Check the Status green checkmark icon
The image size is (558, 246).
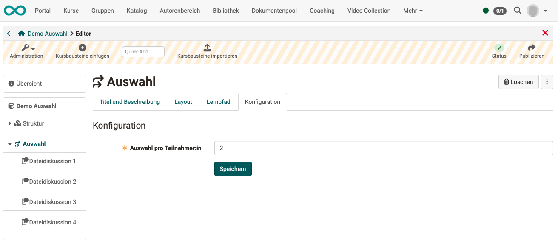499,48
